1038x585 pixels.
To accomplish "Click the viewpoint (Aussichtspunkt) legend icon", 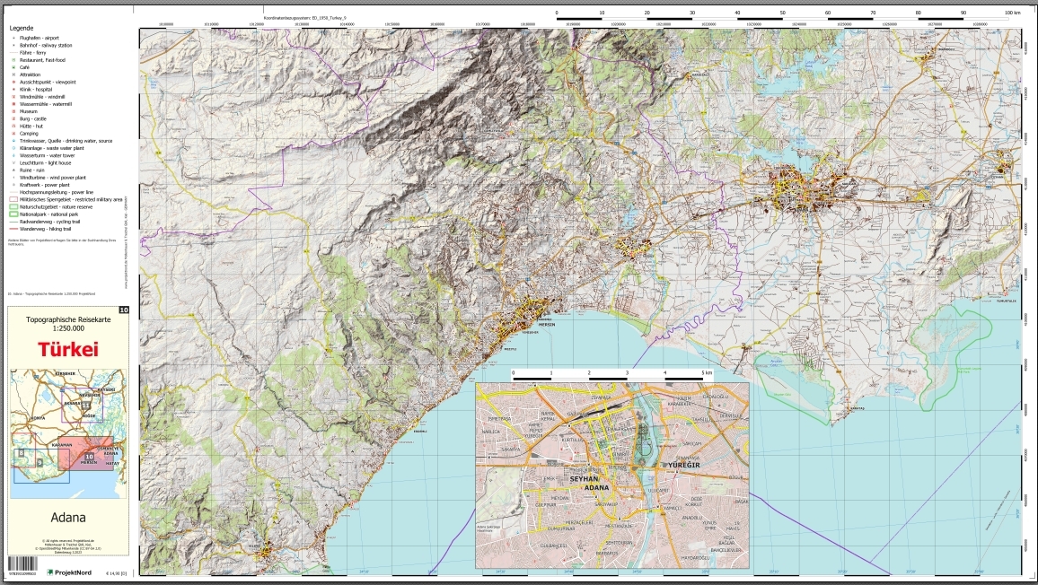I will [x=13, y=83].
